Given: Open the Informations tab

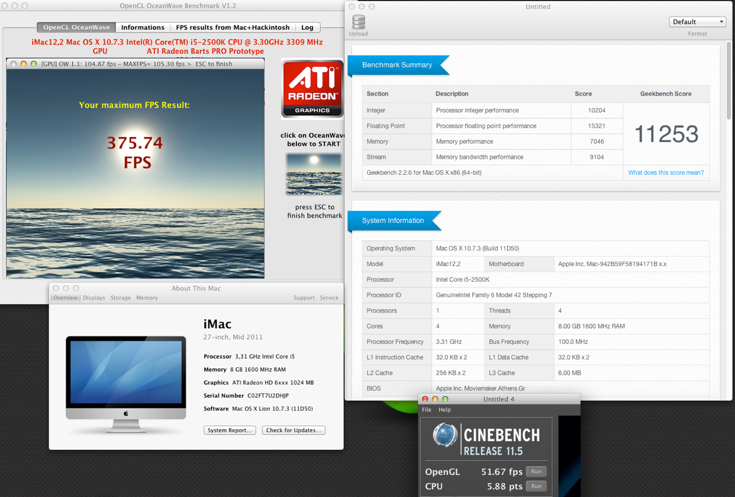Looking at the screenshot, I should point(143,27).
